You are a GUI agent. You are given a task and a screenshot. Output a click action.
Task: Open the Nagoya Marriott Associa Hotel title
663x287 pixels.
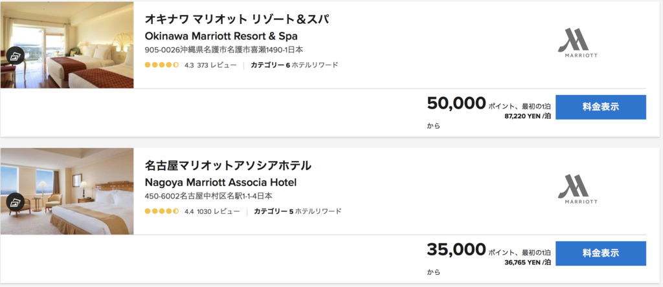[221, 182]
